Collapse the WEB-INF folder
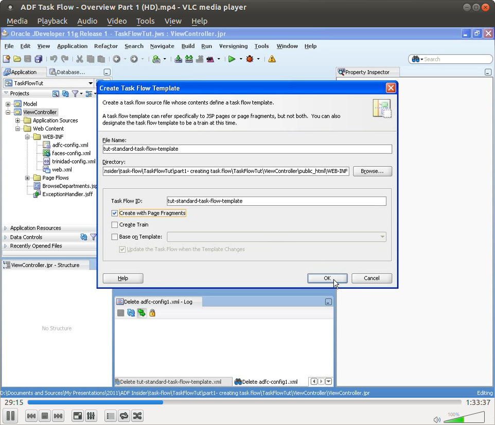The image size is (495, 425). point(28,136)
